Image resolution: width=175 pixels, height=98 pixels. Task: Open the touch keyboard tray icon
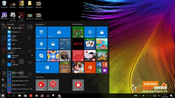tap(155, 96)
